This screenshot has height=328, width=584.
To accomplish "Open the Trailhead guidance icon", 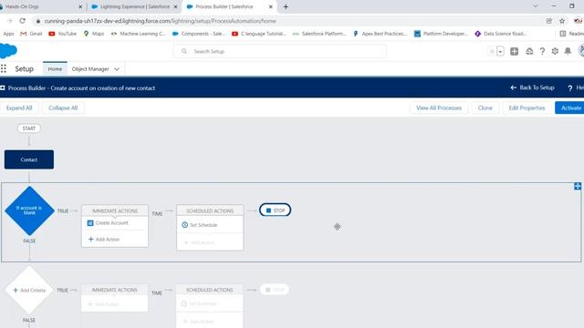I will tap(529, 51).
